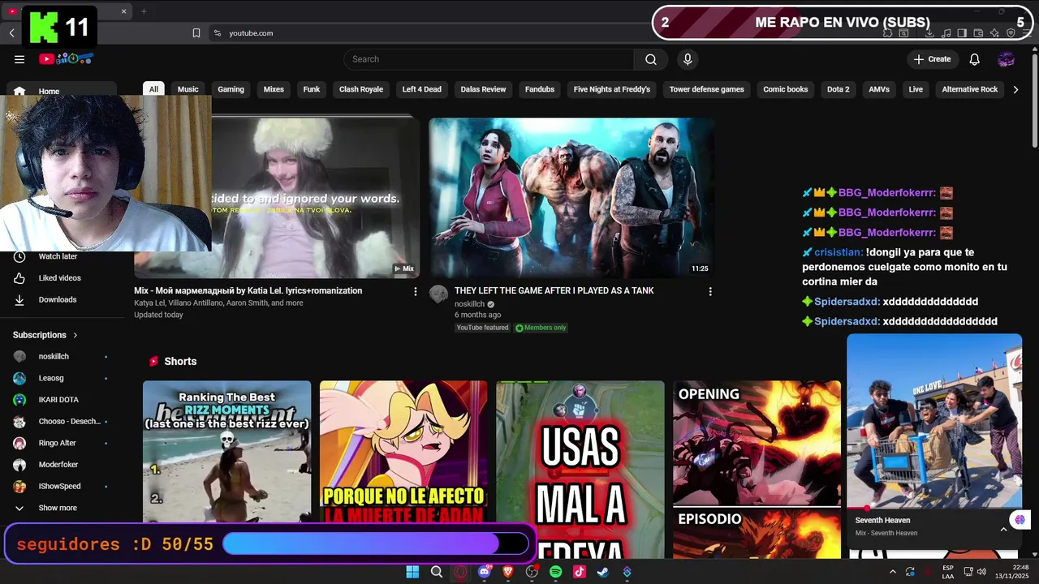Seek on the miniplayer progress bar
This screenshot has height=584, width=1039.
(x=934, y=509)
